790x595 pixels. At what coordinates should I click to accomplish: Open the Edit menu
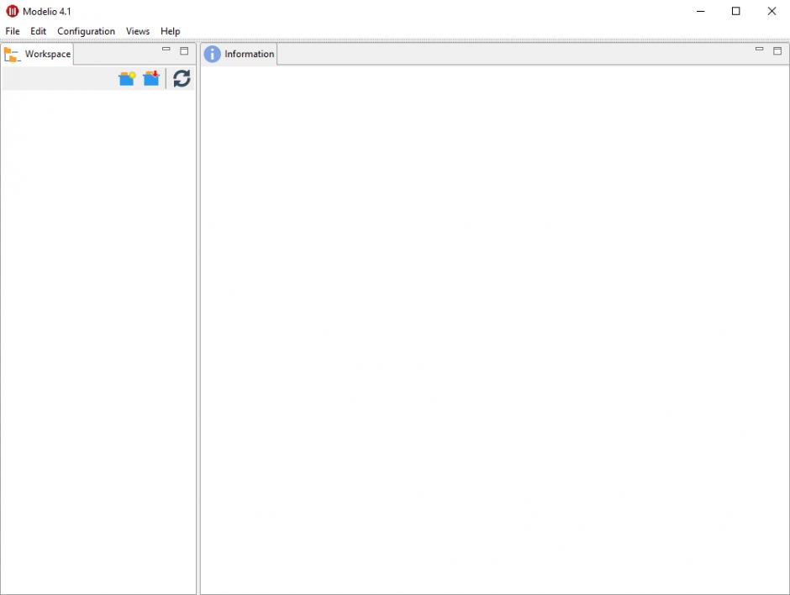coord(39,31)
